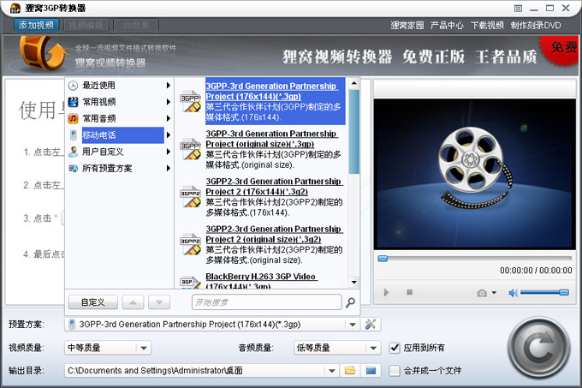This screenshot has width=582, height=388.
Task: Open the title bar menu icon
Action: coord(518,9)
